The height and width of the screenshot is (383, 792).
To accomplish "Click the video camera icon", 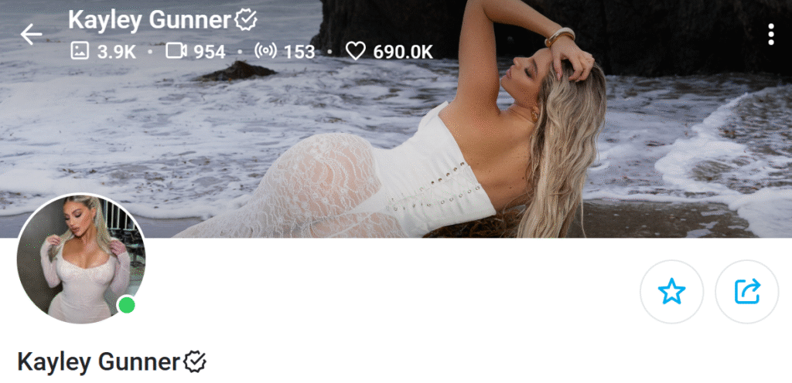I will tap(176, 51).
